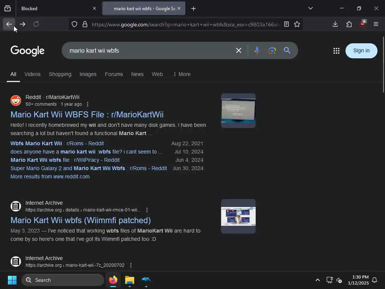Click the taskbar Search box
The image size is (385, 289).
tap(63, 280)
